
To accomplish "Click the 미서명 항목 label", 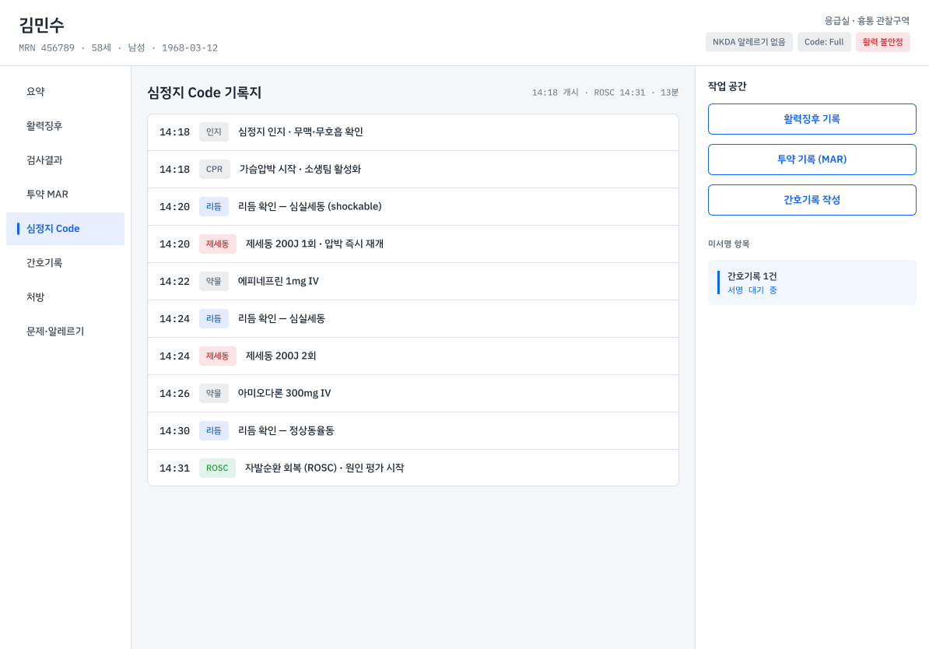I will [x=729, y=244].
